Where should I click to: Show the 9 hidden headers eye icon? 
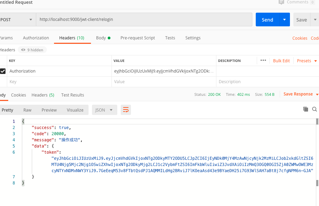[x=23, y=50]
